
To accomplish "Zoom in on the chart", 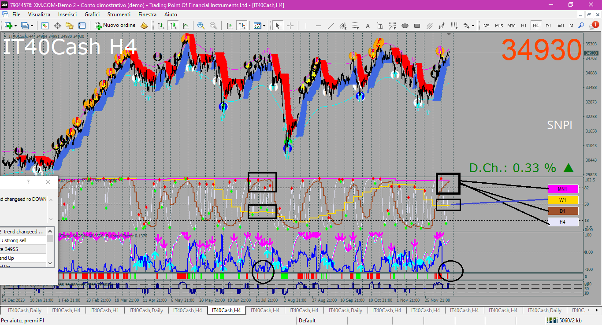I will [x=201, y=26].
